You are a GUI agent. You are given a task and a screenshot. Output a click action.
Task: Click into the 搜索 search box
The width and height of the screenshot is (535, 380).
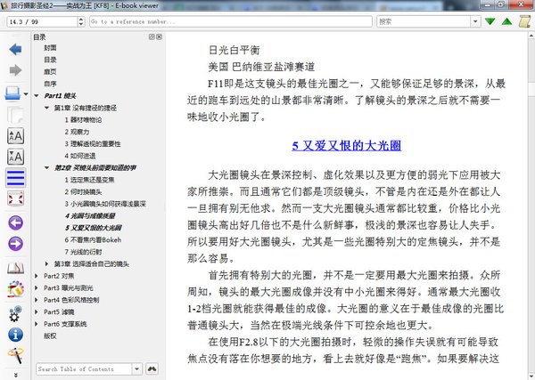pos(424,21)
